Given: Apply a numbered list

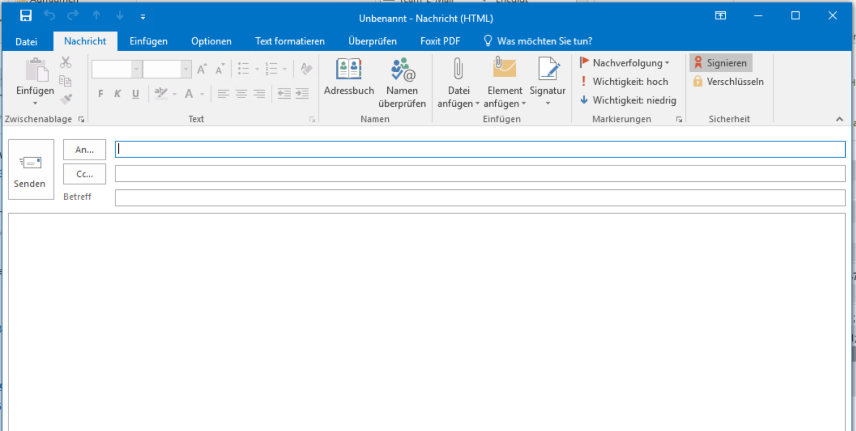Looking at the screenshot, I should pyautogui.click(x=271, y=69).
